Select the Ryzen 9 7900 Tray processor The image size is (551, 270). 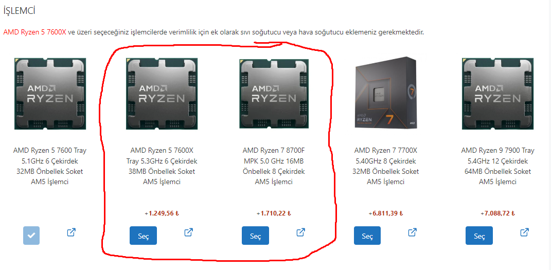pos(479,236)
